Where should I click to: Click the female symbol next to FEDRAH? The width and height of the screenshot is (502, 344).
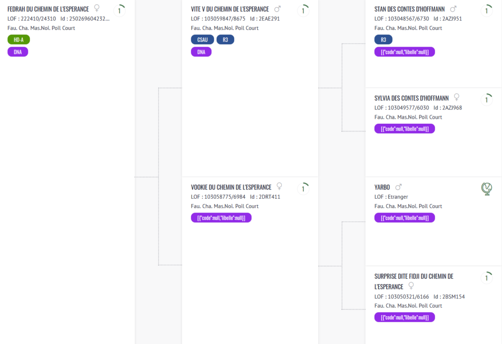point(97,8)
